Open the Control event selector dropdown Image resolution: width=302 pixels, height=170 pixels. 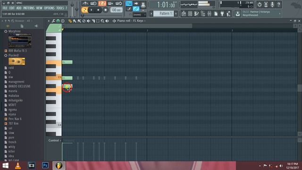coord(55,141)
